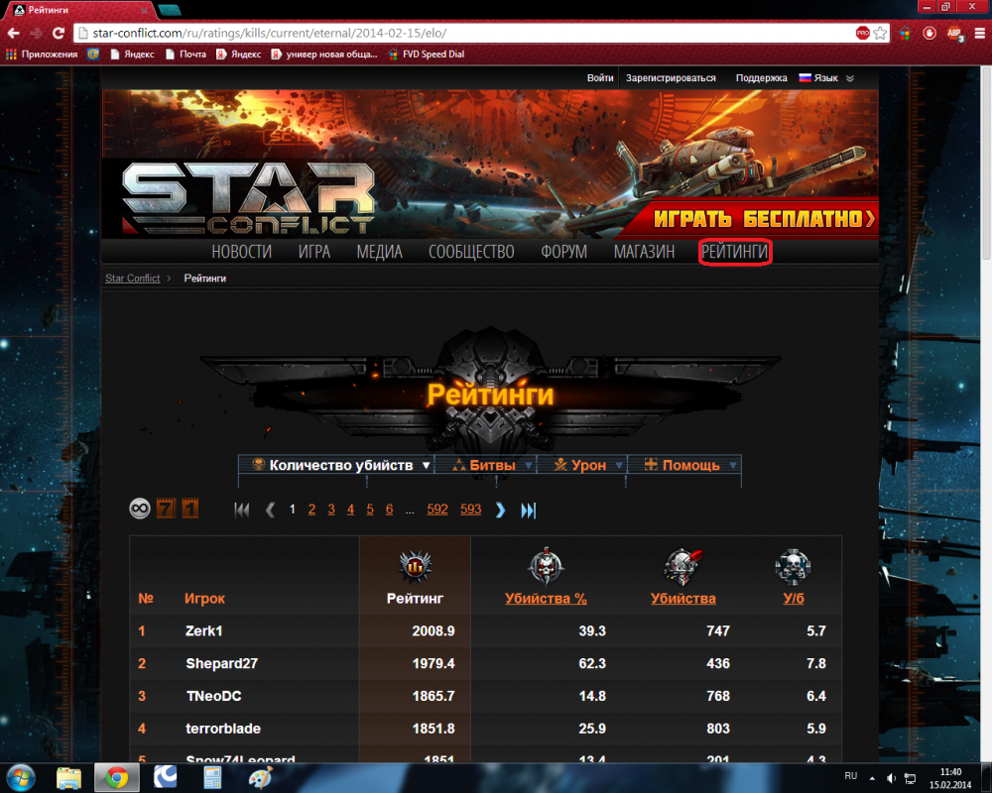Open the РЕЙТИНГИ menu item
This screenshot has width=992, height=793.
pyautogui.click(x=734, y=252)
